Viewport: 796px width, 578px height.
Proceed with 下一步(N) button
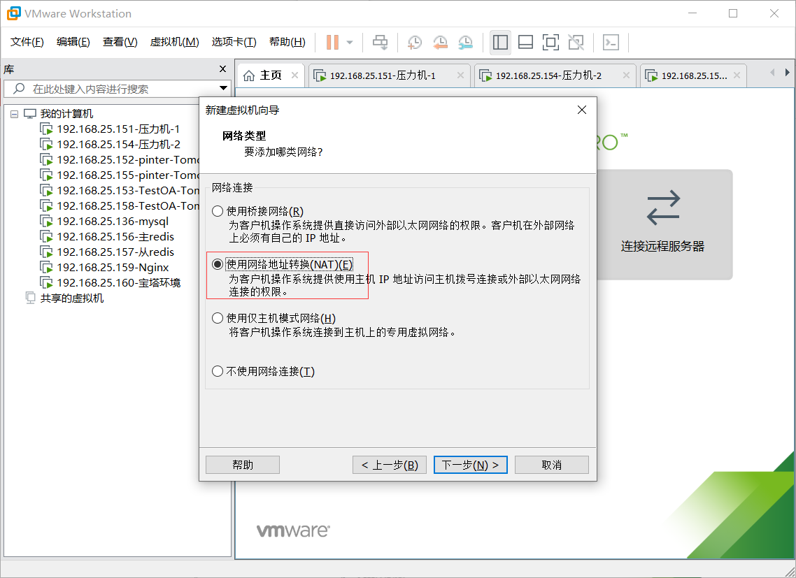pyautogui.click(x=471, y=465)
